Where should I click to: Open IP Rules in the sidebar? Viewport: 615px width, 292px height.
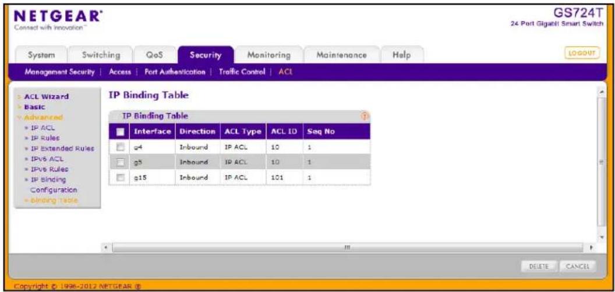45,138
